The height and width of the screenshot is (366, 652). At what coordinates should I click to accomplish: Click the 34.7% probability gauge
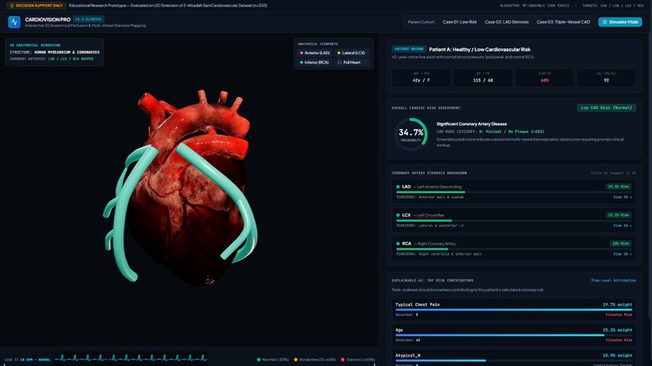tap(411, 134)
